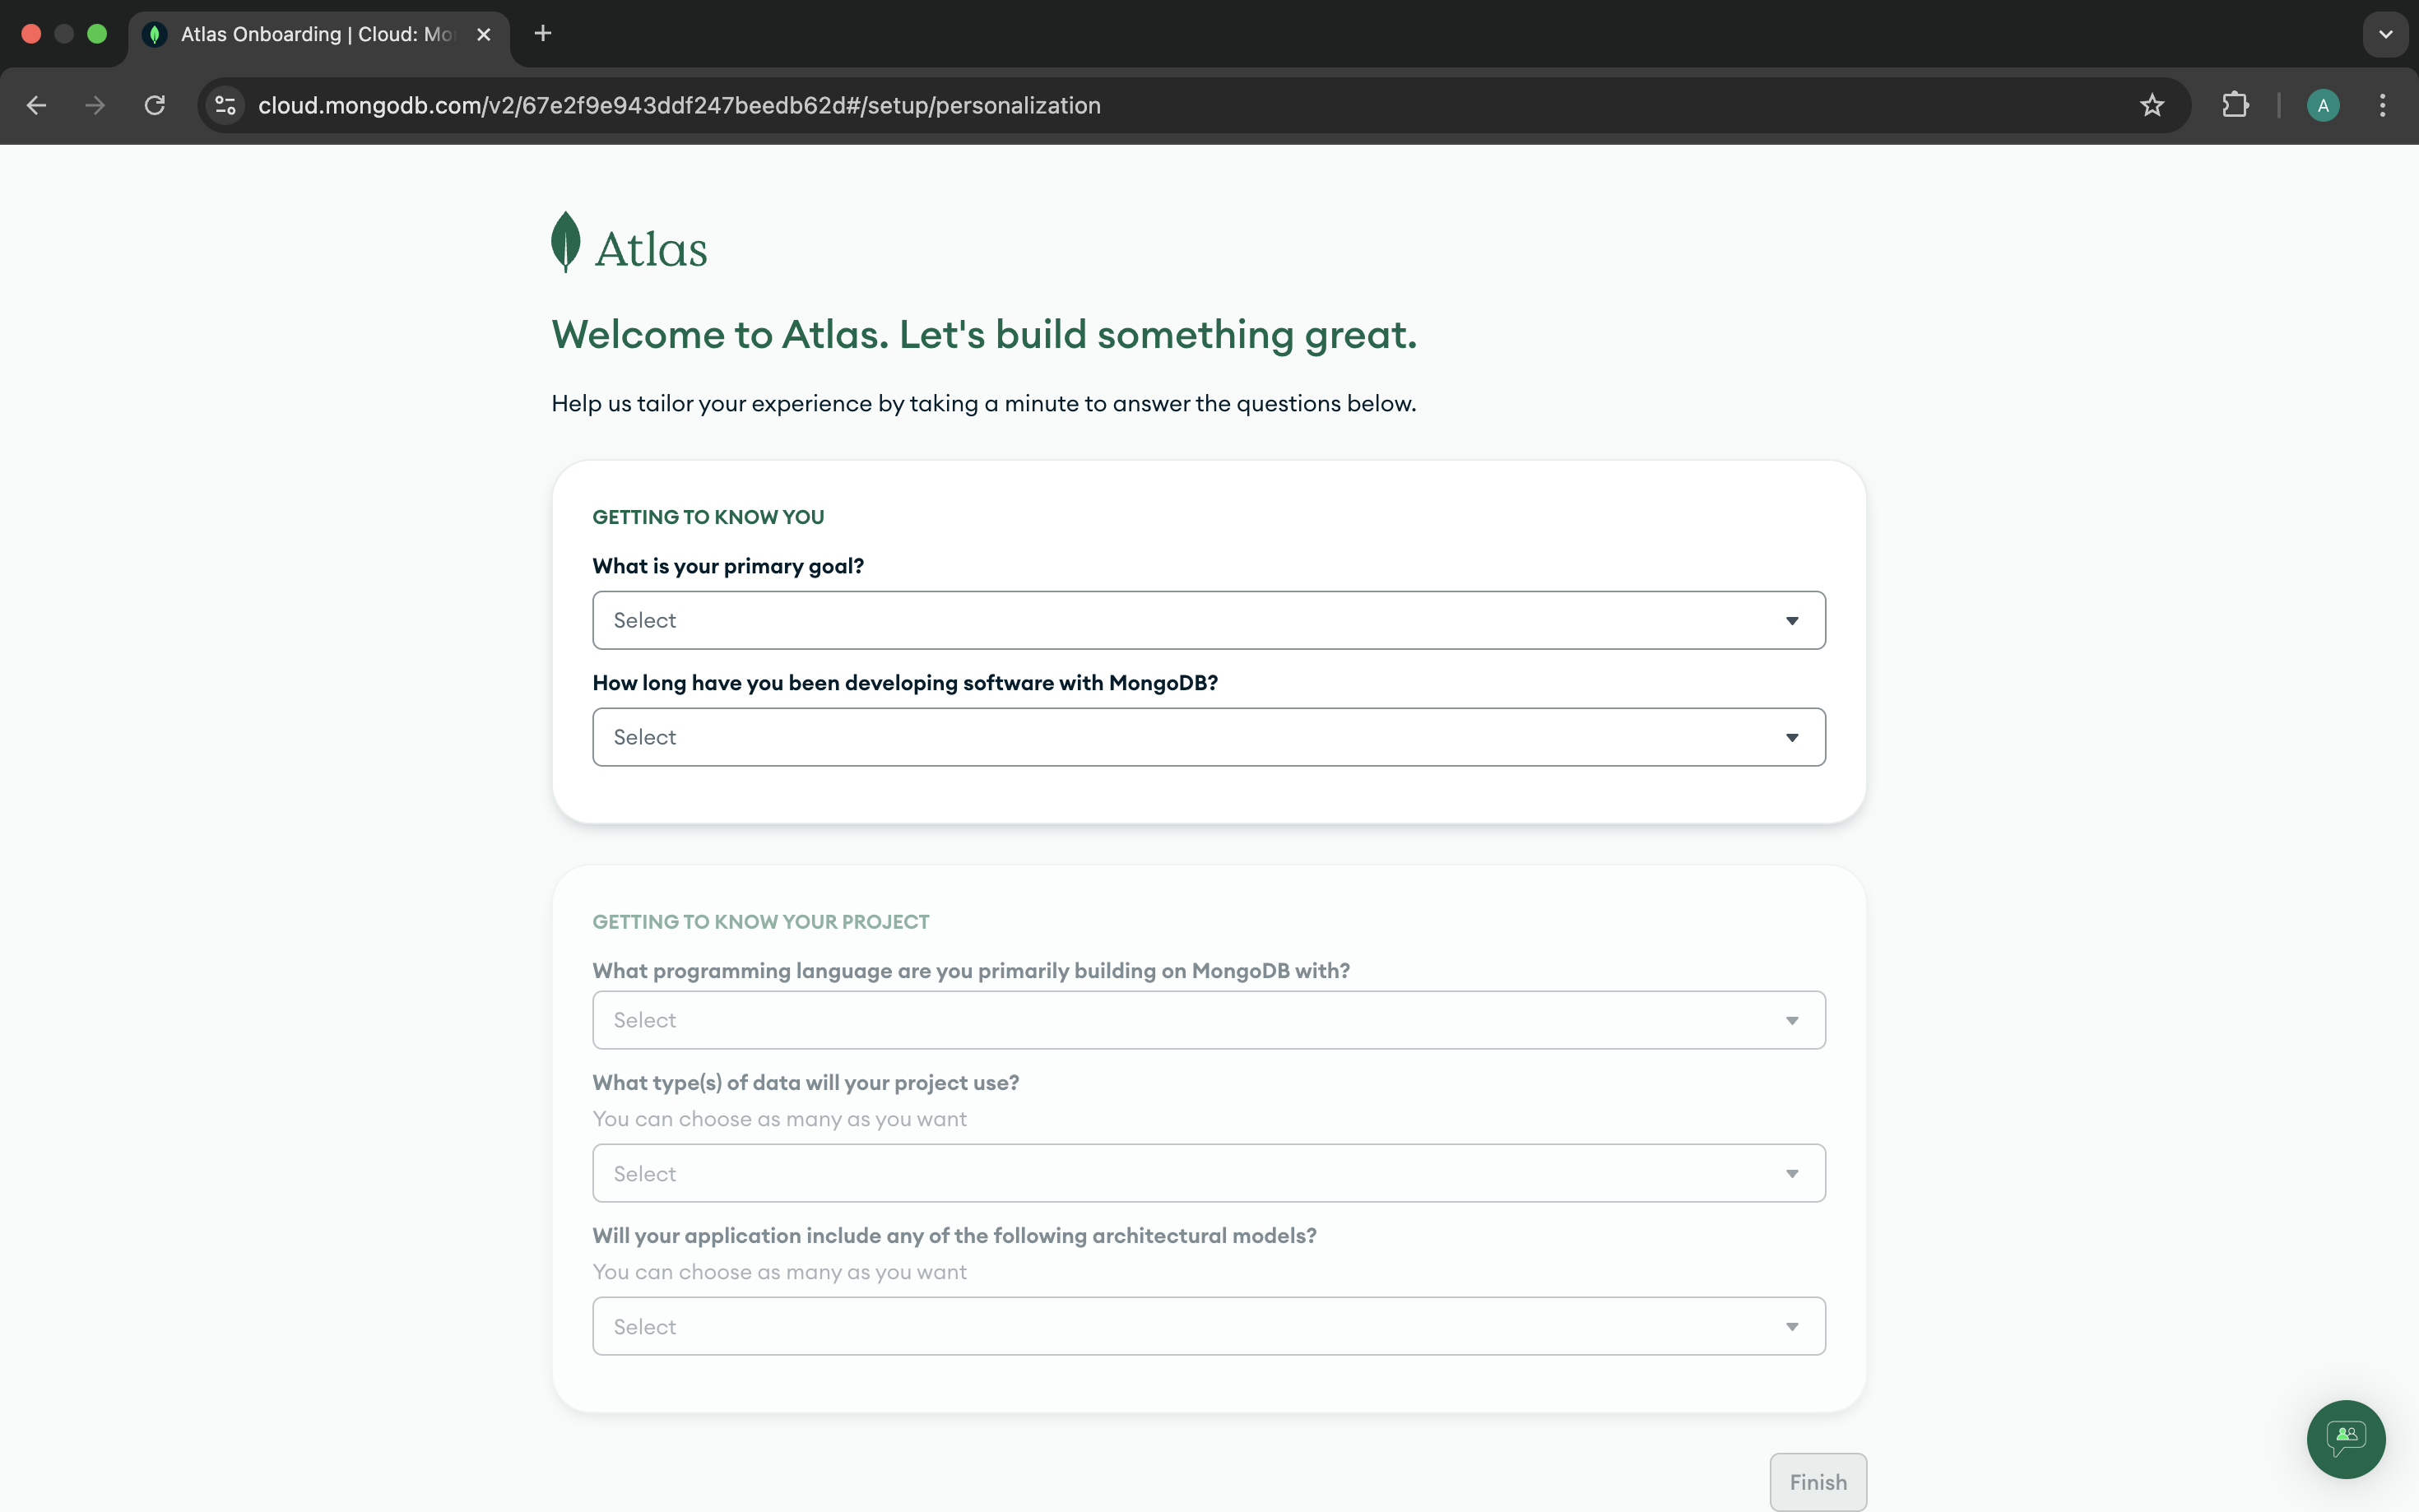Open the Chrome profile avatar 'A'
2419x1512 pixels.
coord(2323,105)
